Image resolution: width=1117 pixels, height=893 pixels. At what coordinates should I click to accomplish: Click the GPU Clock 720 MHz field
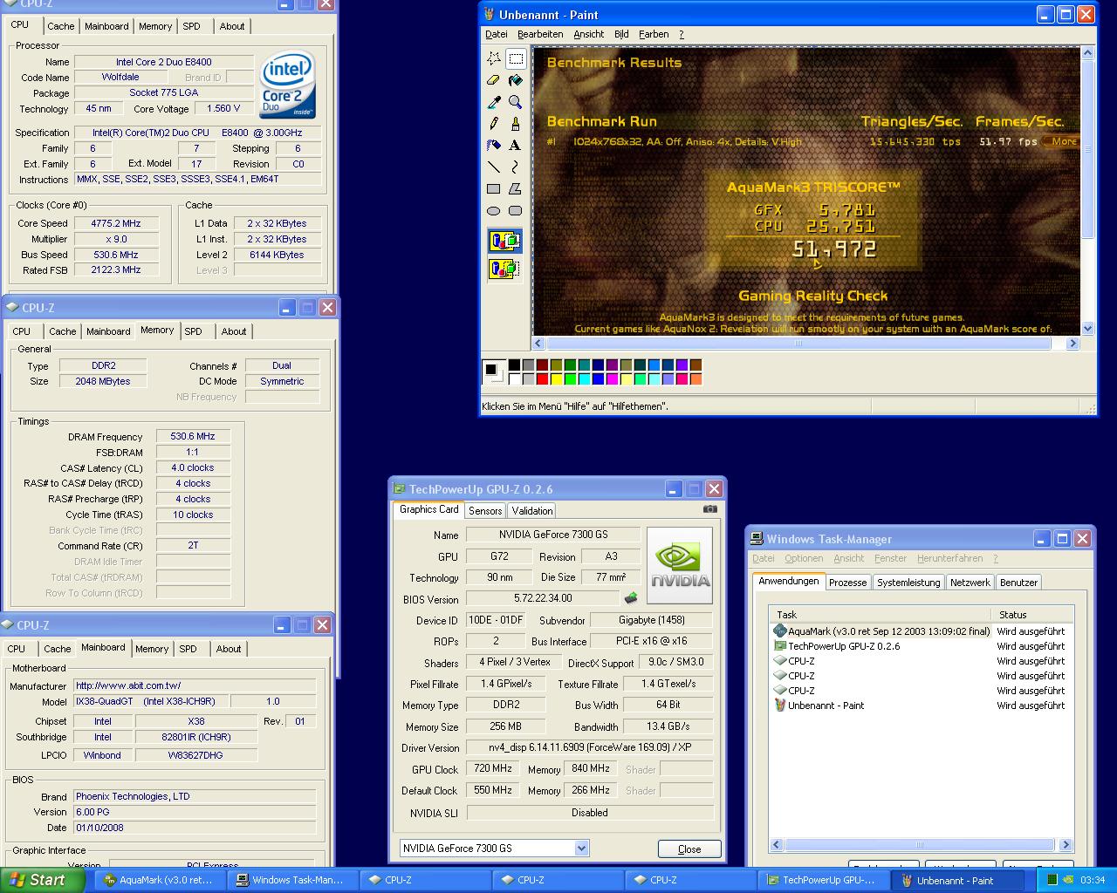[493, 769]
